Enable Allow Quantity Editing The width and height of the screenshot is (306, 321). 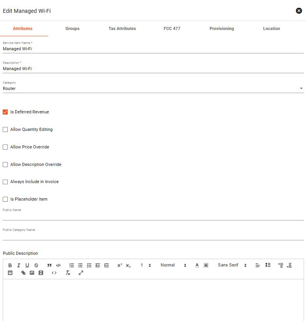(x=5, y=130)
